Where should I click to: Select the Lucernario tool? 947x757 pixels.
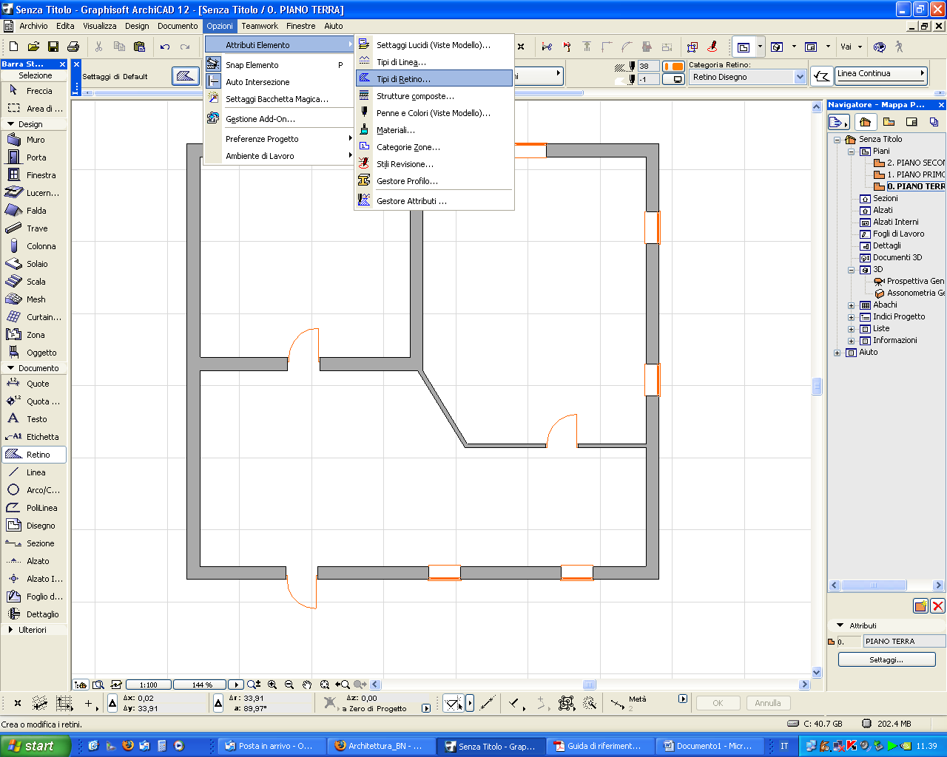click(34, 193)
